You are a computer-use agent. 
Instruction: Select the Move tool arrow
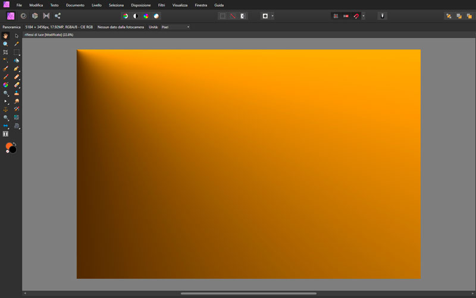17,36
